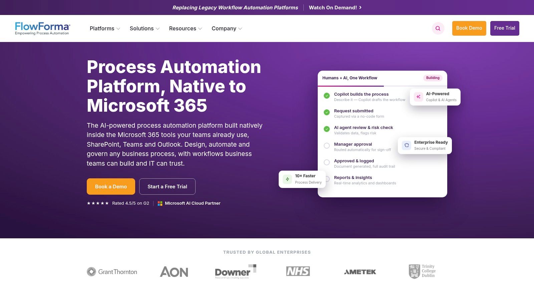
Task: Expand the Platforms menu chevron
Action: point(118,29)
